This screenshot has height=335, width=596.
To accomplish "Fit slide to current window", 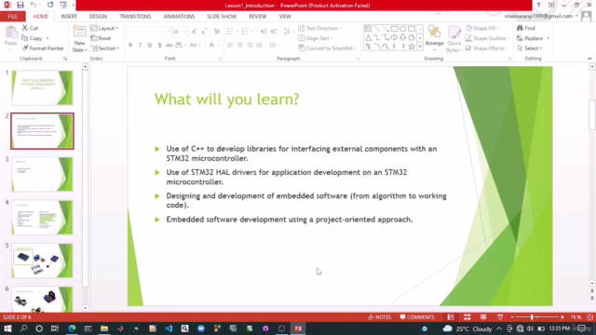I will 589,316.
